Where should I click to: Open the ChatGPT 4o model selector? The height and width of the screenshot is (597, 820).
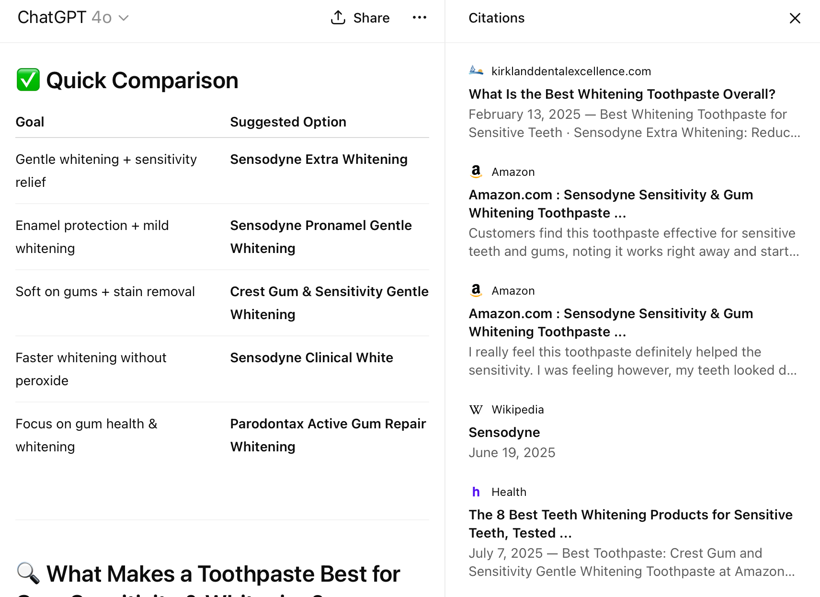coord(65,18)
